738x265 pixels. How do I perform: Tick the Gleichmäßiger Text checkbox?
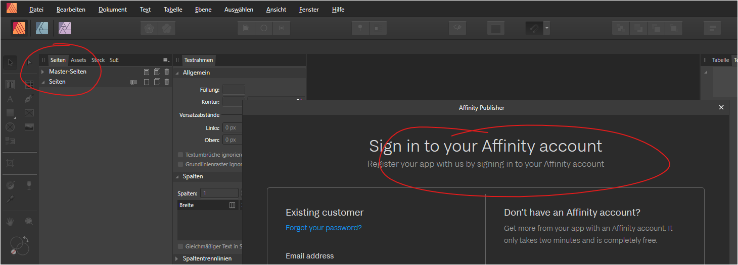click(180, 246)
